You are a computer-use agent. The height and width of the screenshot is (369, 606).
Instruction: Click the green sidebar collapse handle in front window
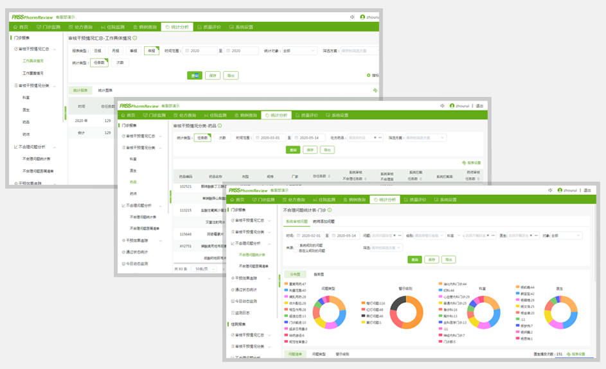[279, 280]
